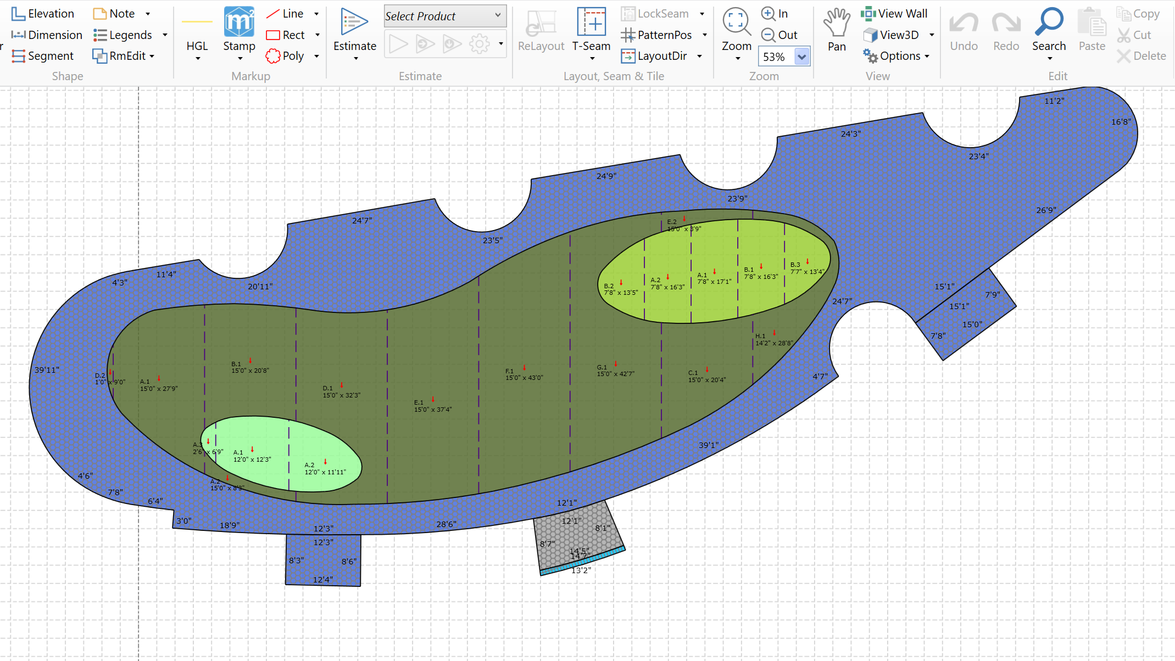Click the H.1 14'2" x 28'8" label
This screenshot has width=1175, height=661.
coord(773,340)
